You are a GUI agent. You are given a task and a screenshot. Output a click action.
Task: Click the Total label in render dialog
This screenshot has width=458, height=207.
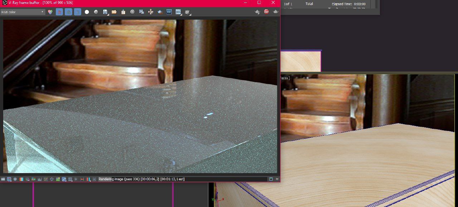click(x=309, y=4)
